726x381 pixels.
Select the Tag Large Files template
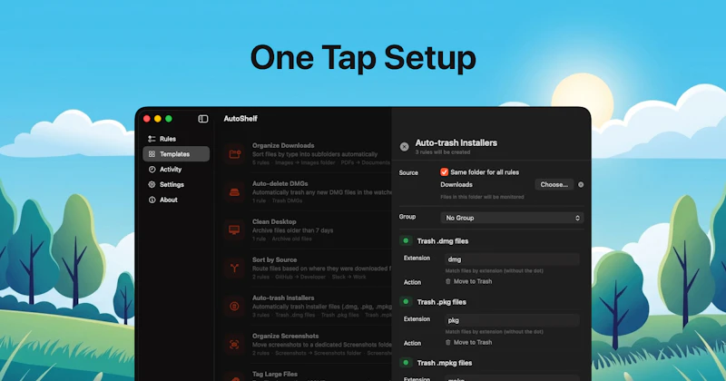[x=306, y=375]
